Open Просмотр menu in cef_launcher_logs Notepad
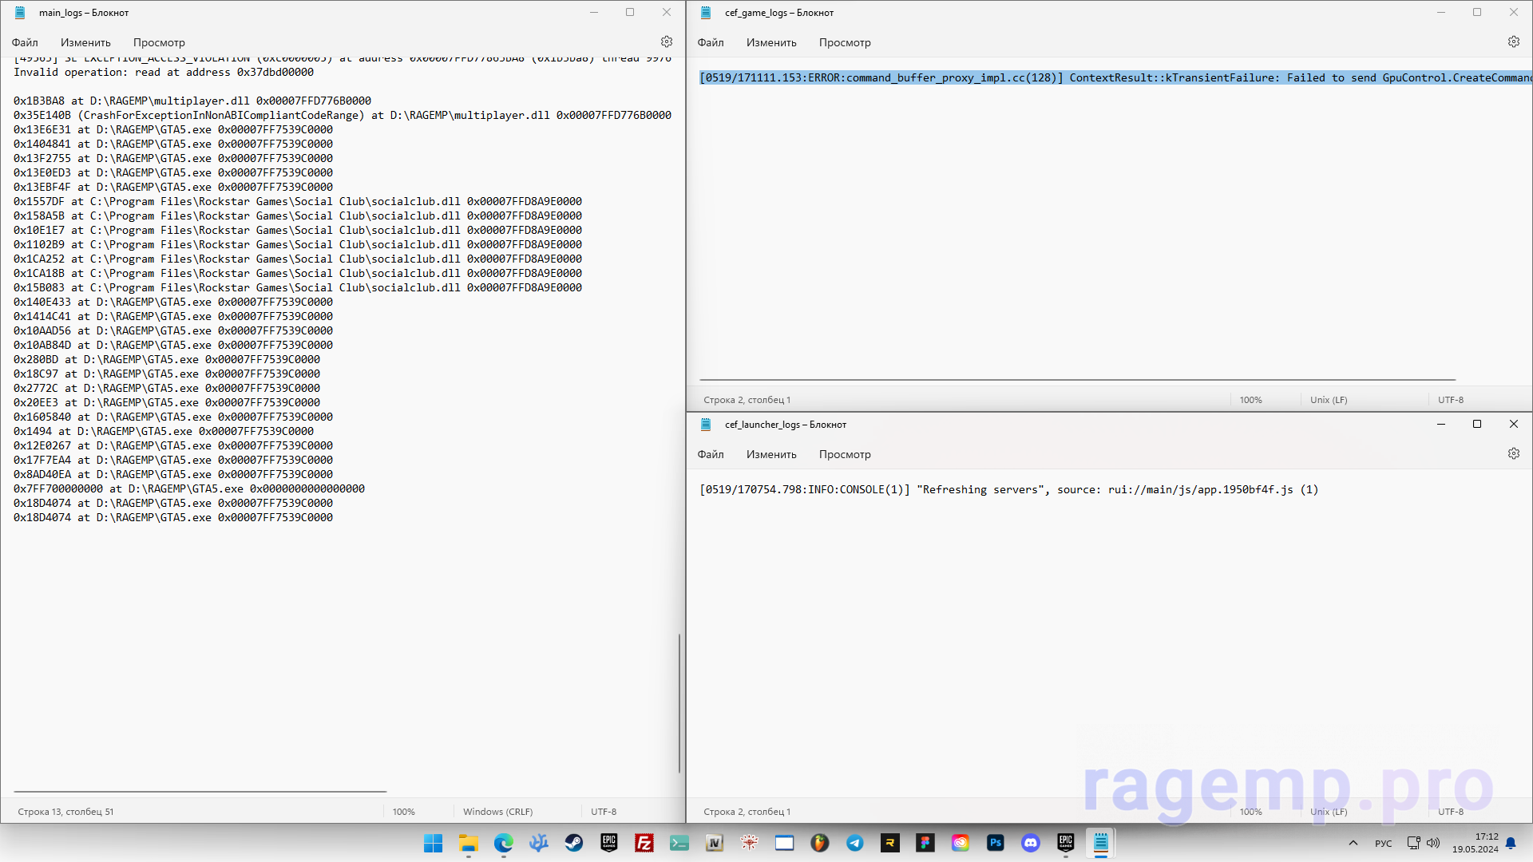1533x862 pixels. (x=845, y=454)
